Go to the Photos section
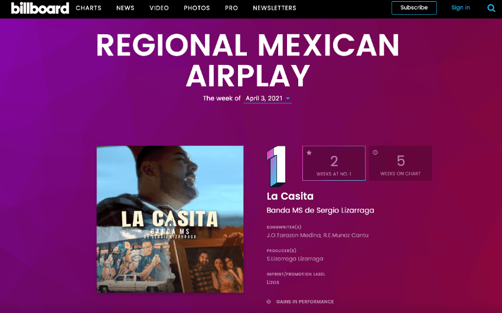This screenshot has height=313, width=502. [x=197, y=8]
